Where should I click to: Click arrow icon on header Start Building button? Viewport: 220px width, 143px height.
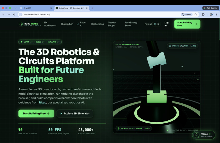197,24
